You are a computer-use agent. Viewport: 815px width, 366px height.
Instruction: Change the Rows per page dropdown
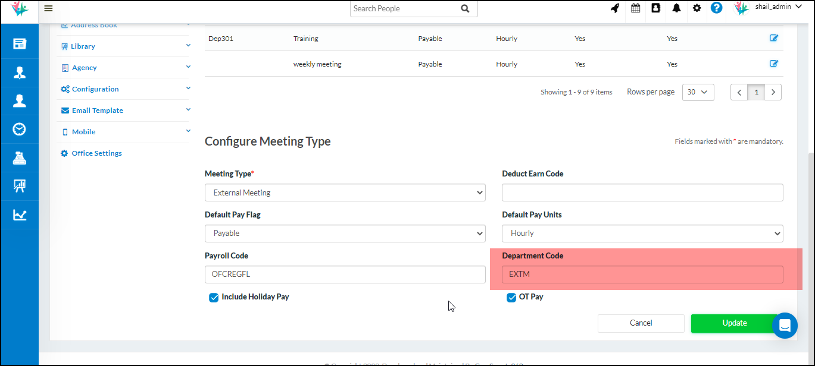[698, 92]
